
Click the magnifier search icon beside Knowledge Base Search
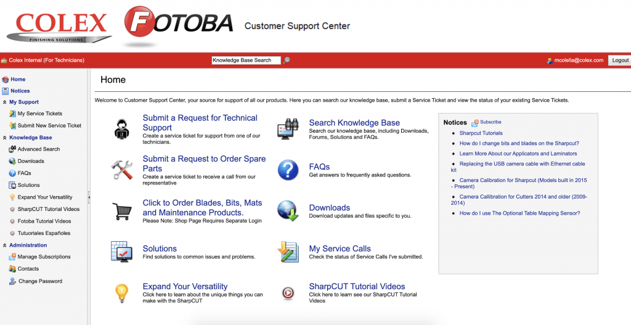pyautogui.click(x=287, y=60)
